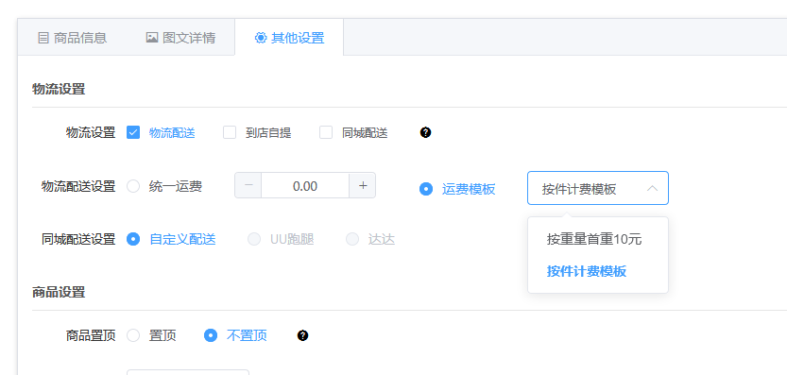Select the 自定义配送 radio button

coord(133,240)
